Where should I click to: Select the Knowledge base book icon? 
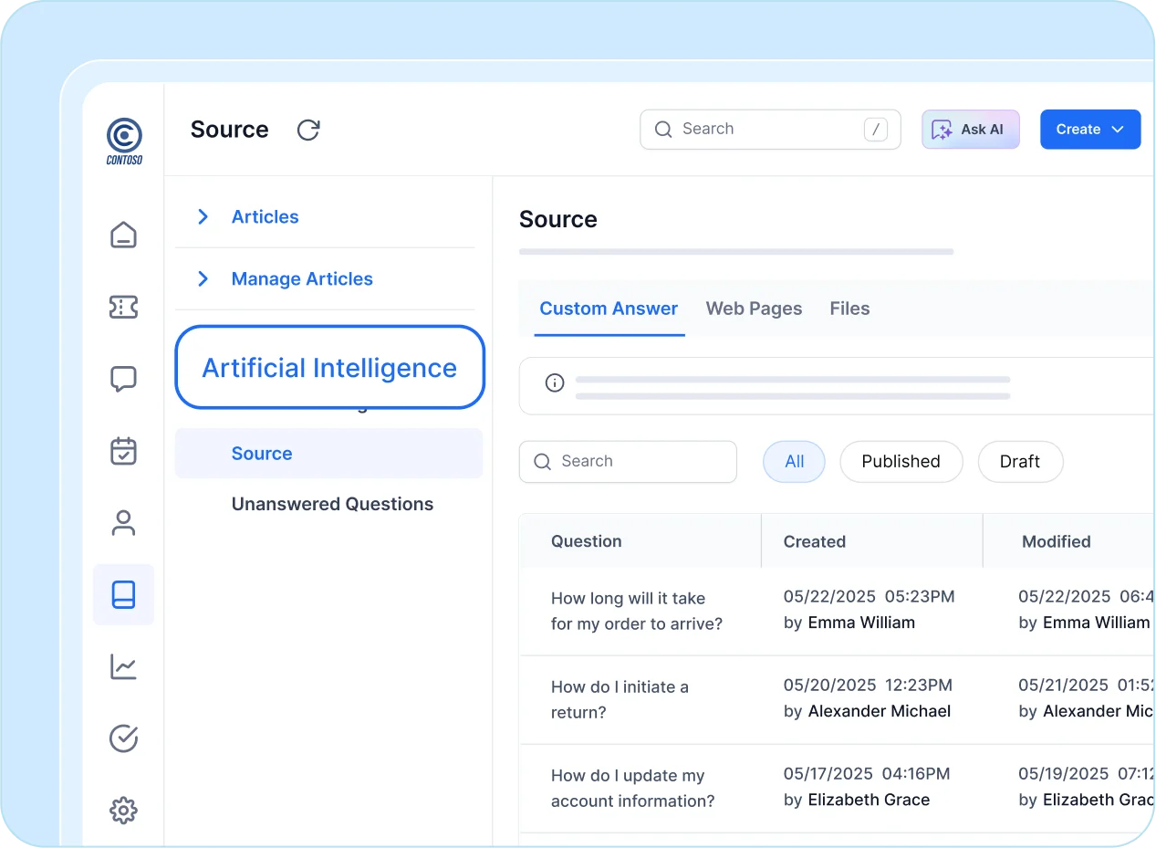tap(123, 594)
